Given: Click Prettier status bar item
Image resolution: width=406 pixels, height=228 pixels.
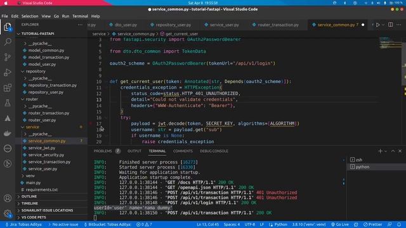Looking at the screenshot, I should tap(372, 224).
